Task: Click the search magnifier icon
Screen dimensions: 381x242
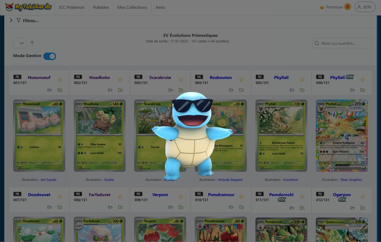Action: pyautogui.click(x=317, y=43)
